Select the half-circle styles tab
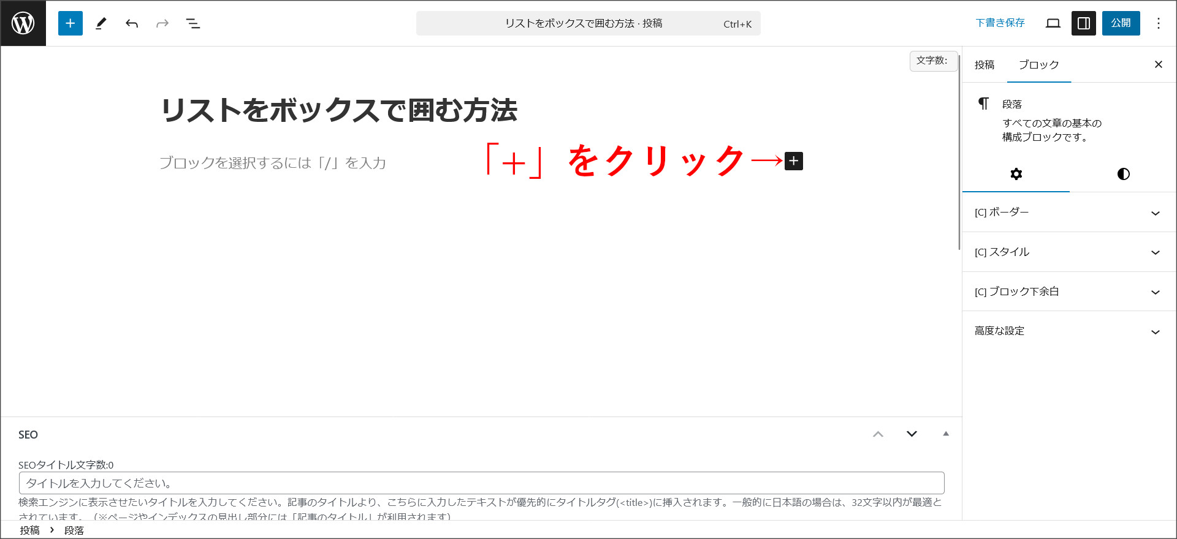 click(1123, 174)
